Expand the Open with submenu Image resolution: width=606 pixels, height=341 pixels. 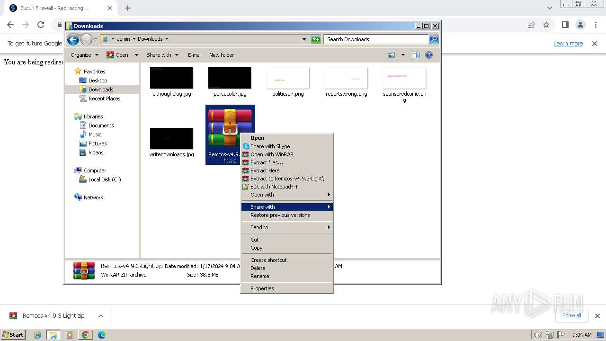click(x=287, y=195)
